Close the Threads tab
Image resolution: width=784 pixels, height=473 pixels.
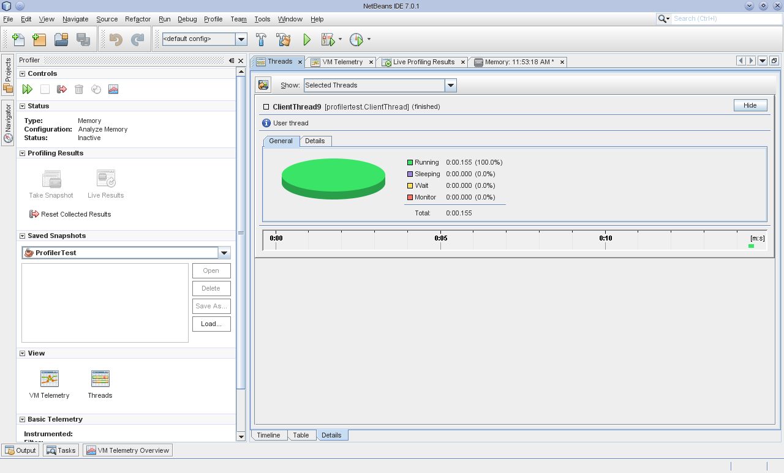click(300, 62)
